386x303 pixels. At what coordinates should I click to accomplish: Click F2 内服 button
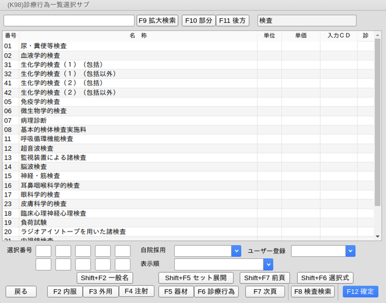(x=65, y=292)
